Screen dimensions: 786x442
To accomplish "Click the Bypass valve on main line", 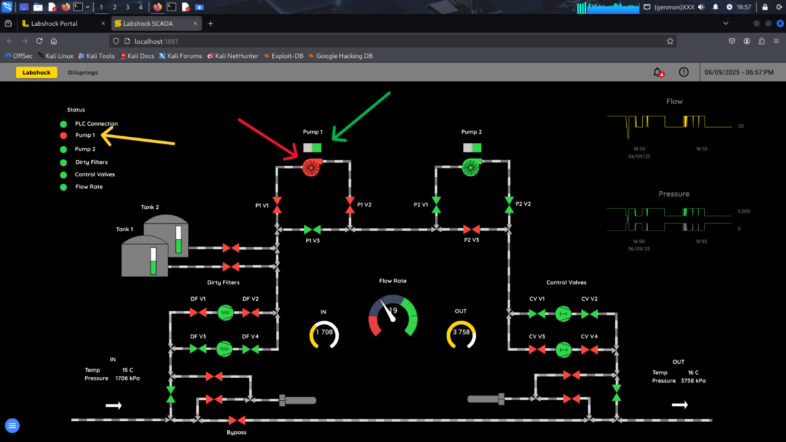I will point(237,421).
